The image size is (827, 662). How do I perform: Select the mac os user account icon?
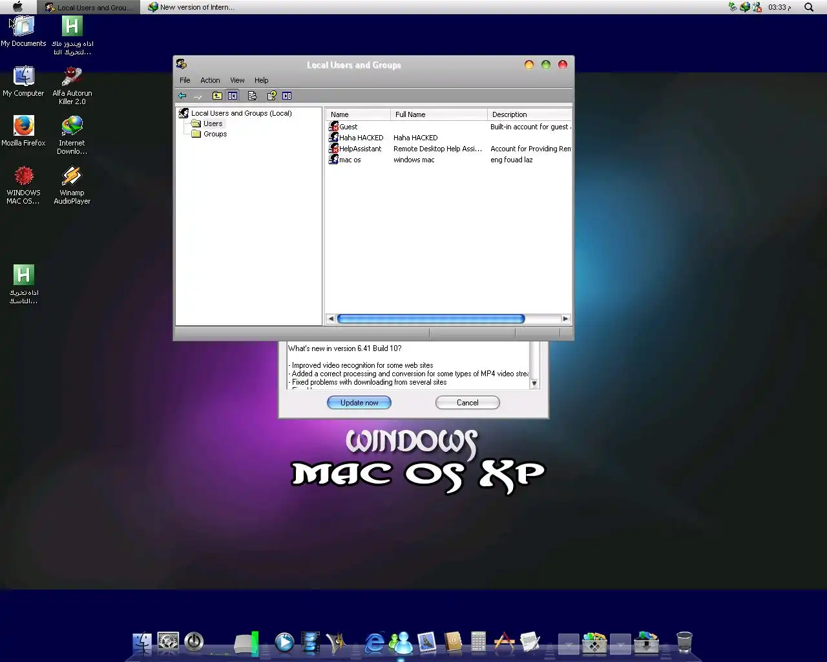pyautogui.click(x=333, y=160)
